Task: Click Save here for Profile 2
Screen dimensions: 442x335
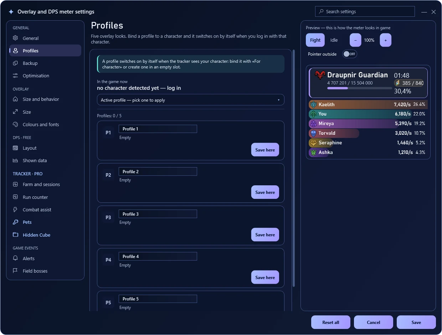Action: point(265,192)
